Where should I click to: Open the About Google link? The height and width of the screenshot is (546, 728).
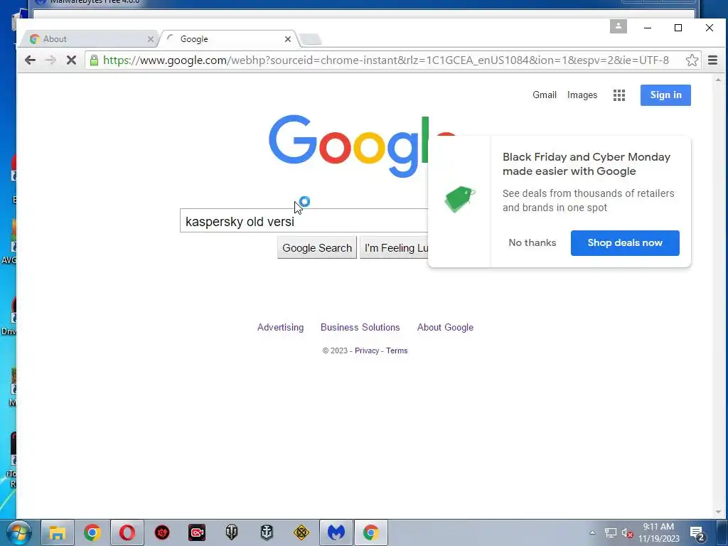coord(445,327)
